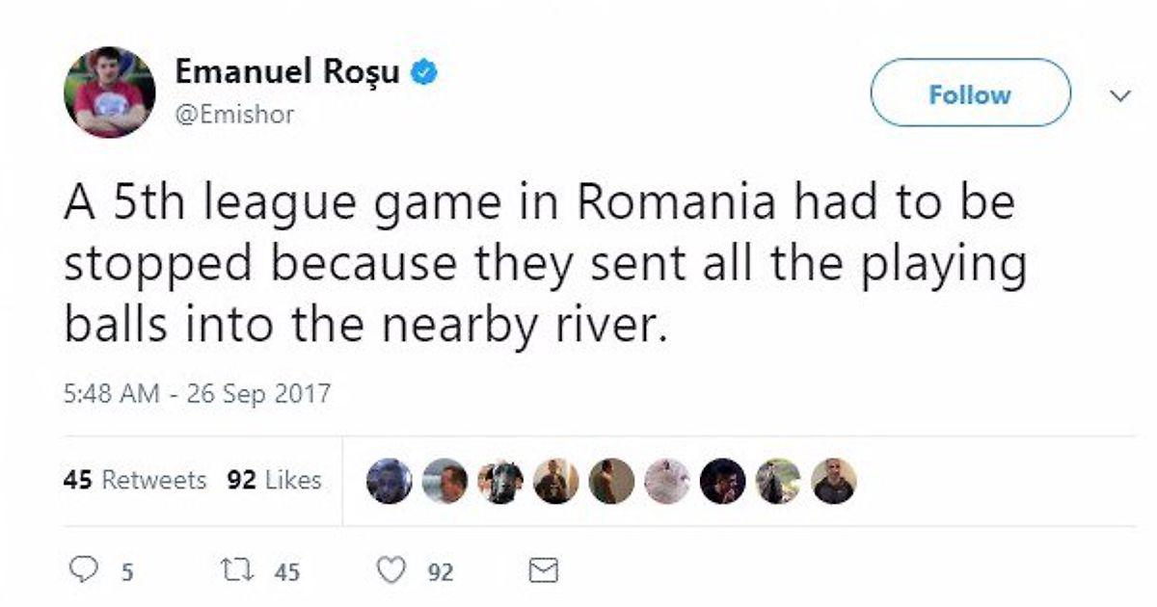Click the tweet text about Romania's 5th league
Screen dimensions: 1157x607
540,265
